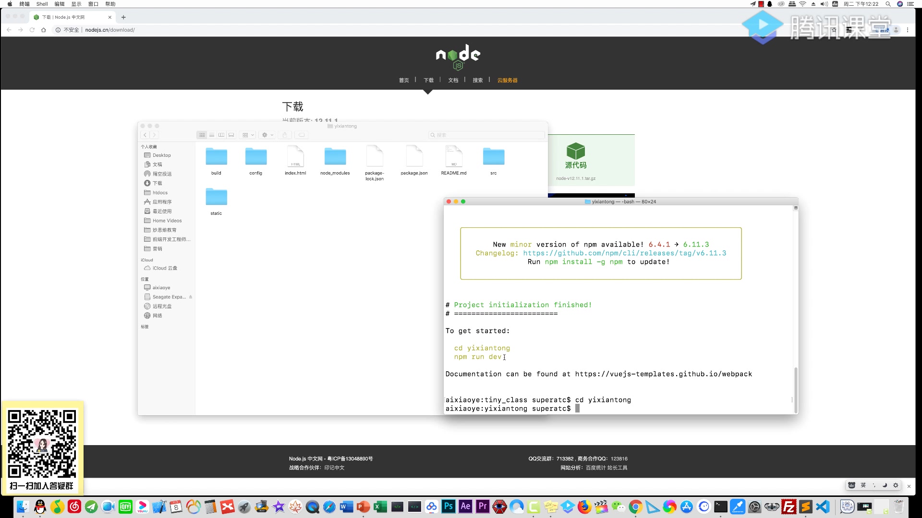The width and height of the screenshot is (922, 518).
Task: Focus the Finder search field
Action: (486, 135)
